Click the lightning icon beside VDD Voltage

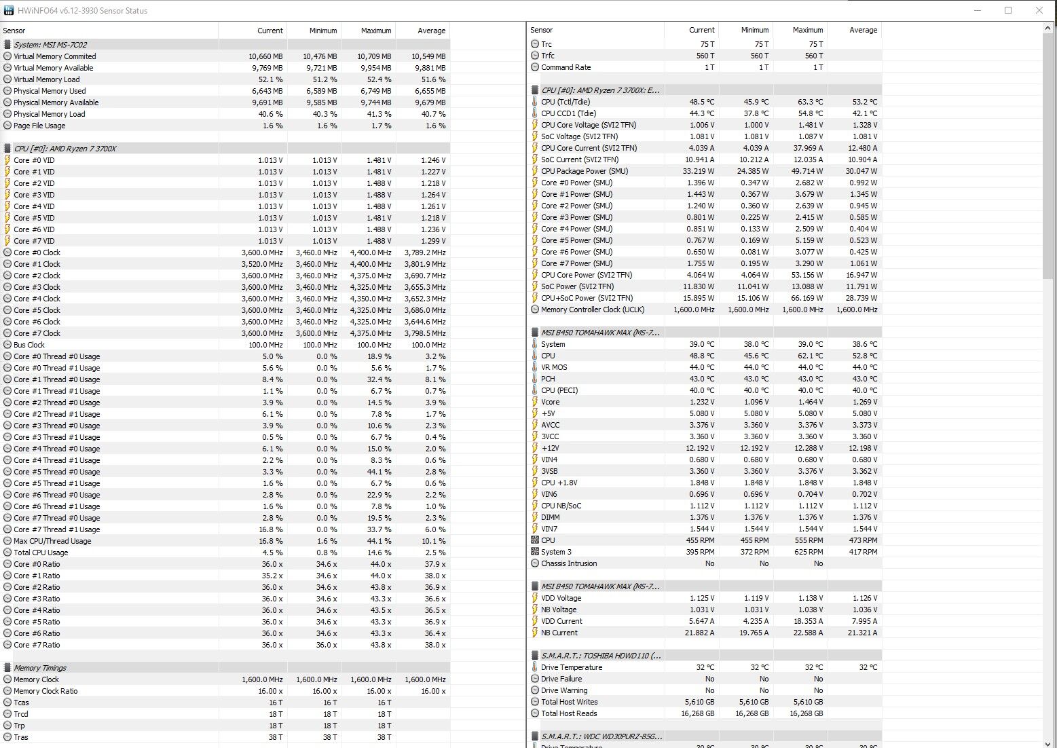[535, 598]
